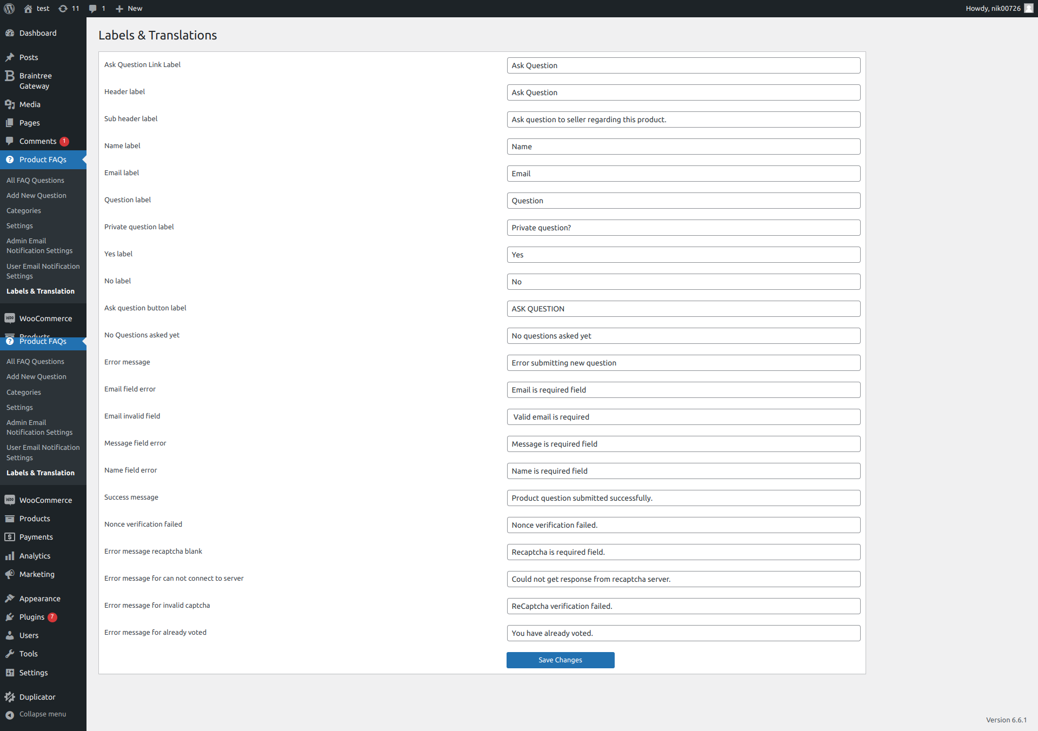Click the WordPress logo icon
Screen dimensions: 1038x731
click(x=9, y=9)
